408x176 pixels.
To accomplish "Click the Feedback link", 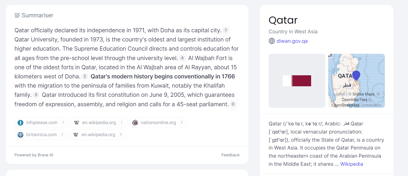I will 231,155.
